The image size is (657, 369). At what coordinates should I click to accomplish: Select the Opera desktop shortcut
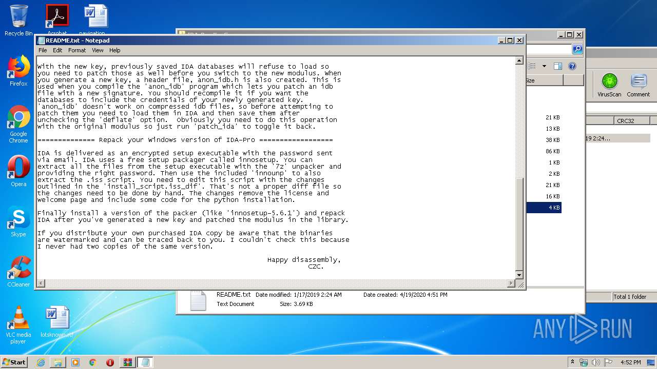pos(18,171)
